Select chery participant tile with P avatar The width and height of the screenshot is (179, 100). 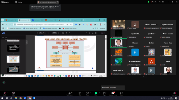point(135,52)
